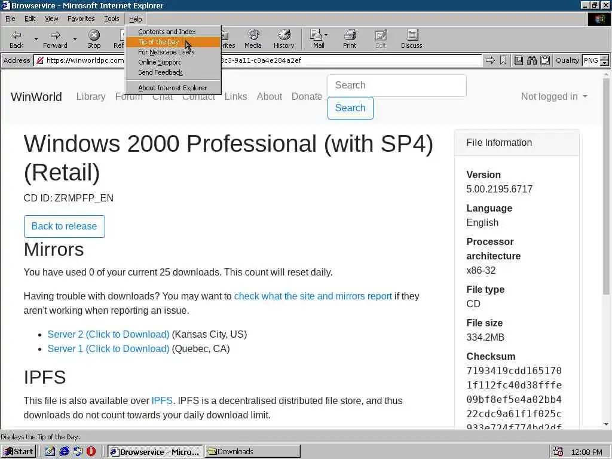Click the system tray calendar icon
The width and height of the screenshot is (612, 459).
[558, 452]
